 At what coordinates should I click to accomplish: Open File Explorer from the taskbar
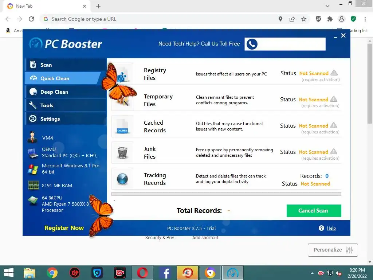point(30,273)
